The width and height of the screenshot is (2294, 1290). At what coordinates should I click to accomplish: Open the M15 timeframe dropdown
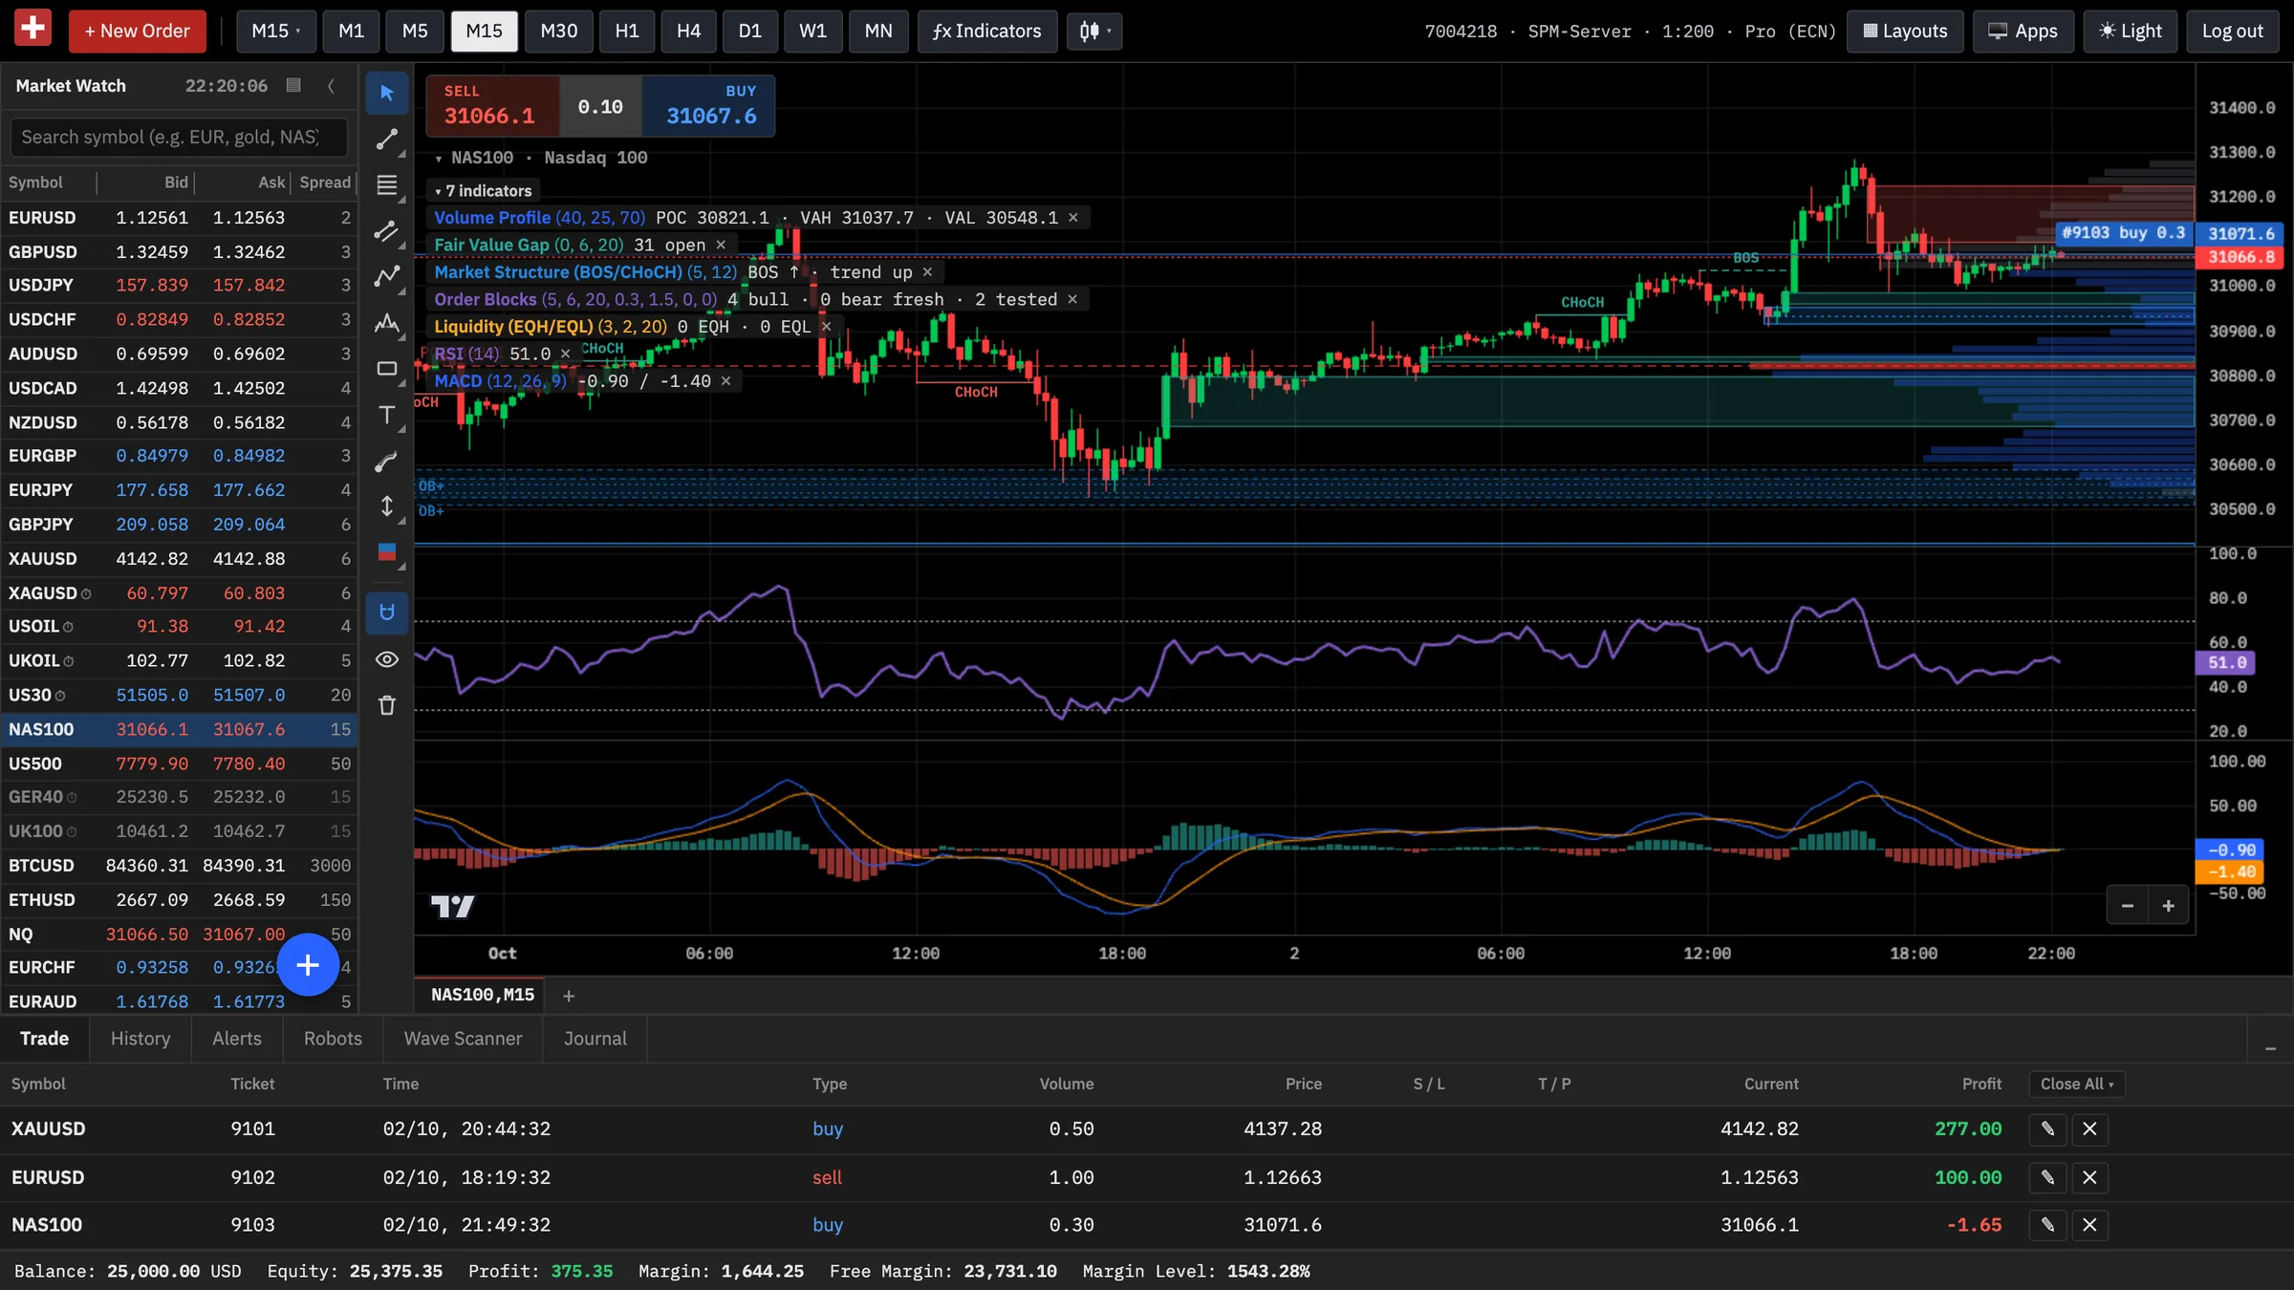(x=275, y=32)
